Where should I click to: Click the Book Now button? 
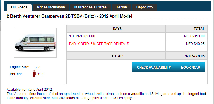click(x=191, y=67)
